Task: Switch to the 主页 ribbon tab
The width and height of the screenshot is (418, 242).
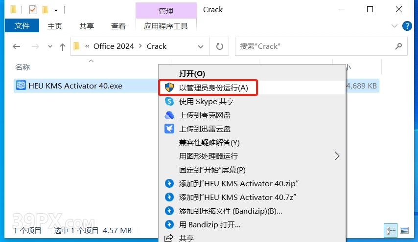Action: point(55,26)
